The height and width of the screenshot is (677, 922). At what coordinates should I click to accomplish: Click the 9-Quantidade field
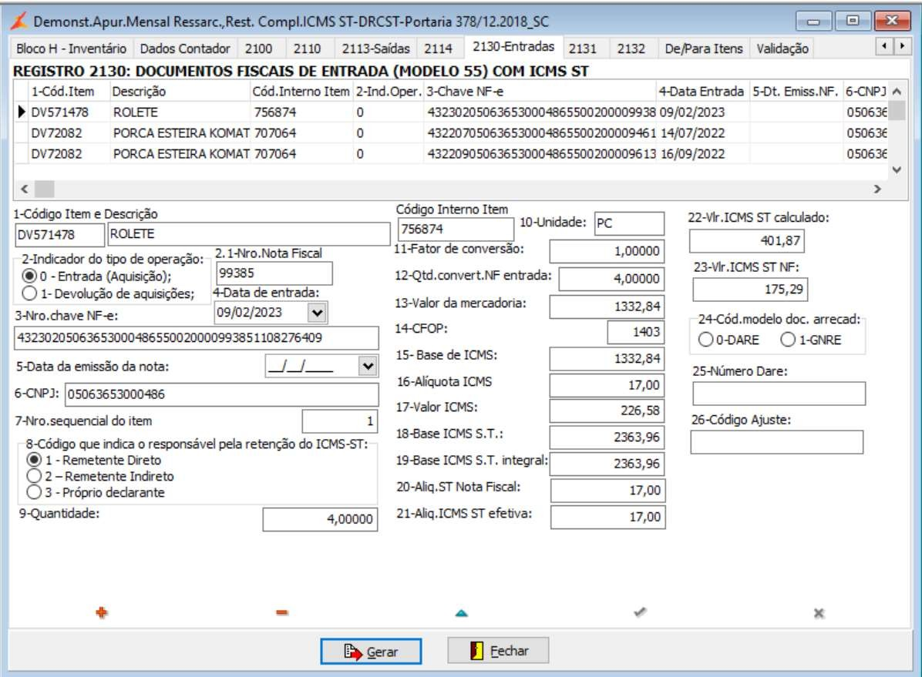(x=320, y=520)
